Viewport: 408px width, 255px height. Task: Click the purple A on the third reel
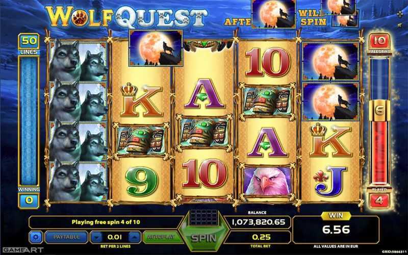pyautogui.click(x=204, y=94)
